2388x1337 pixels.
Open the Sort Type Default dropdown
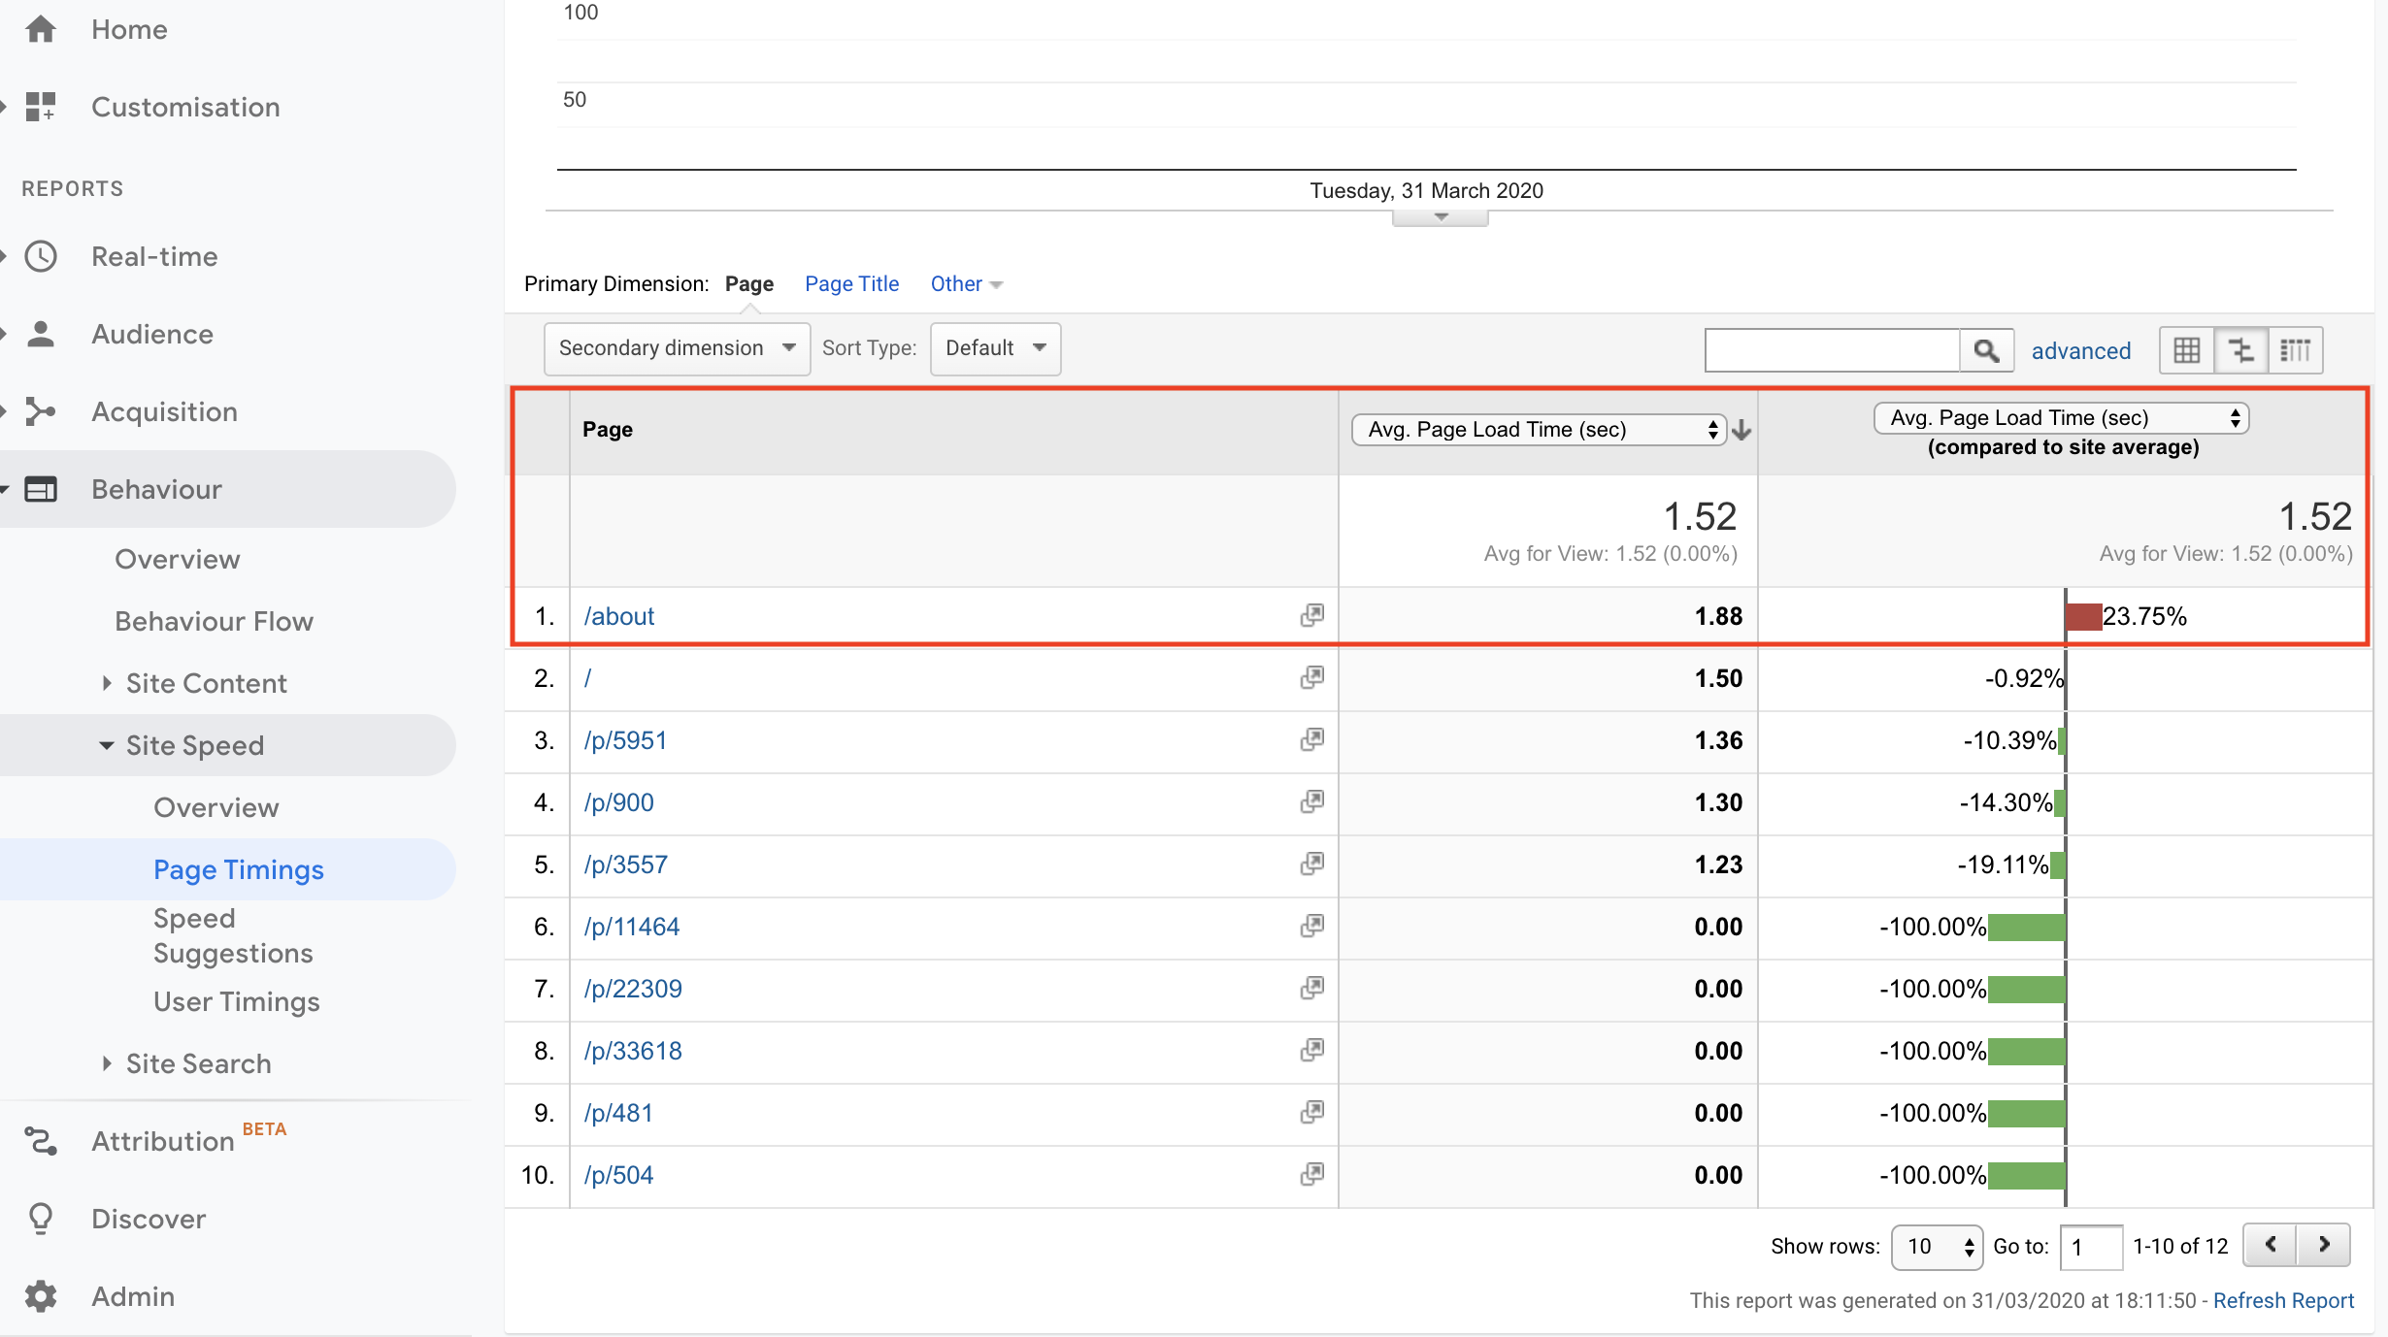pyautogui.click(x=995, y=348)
